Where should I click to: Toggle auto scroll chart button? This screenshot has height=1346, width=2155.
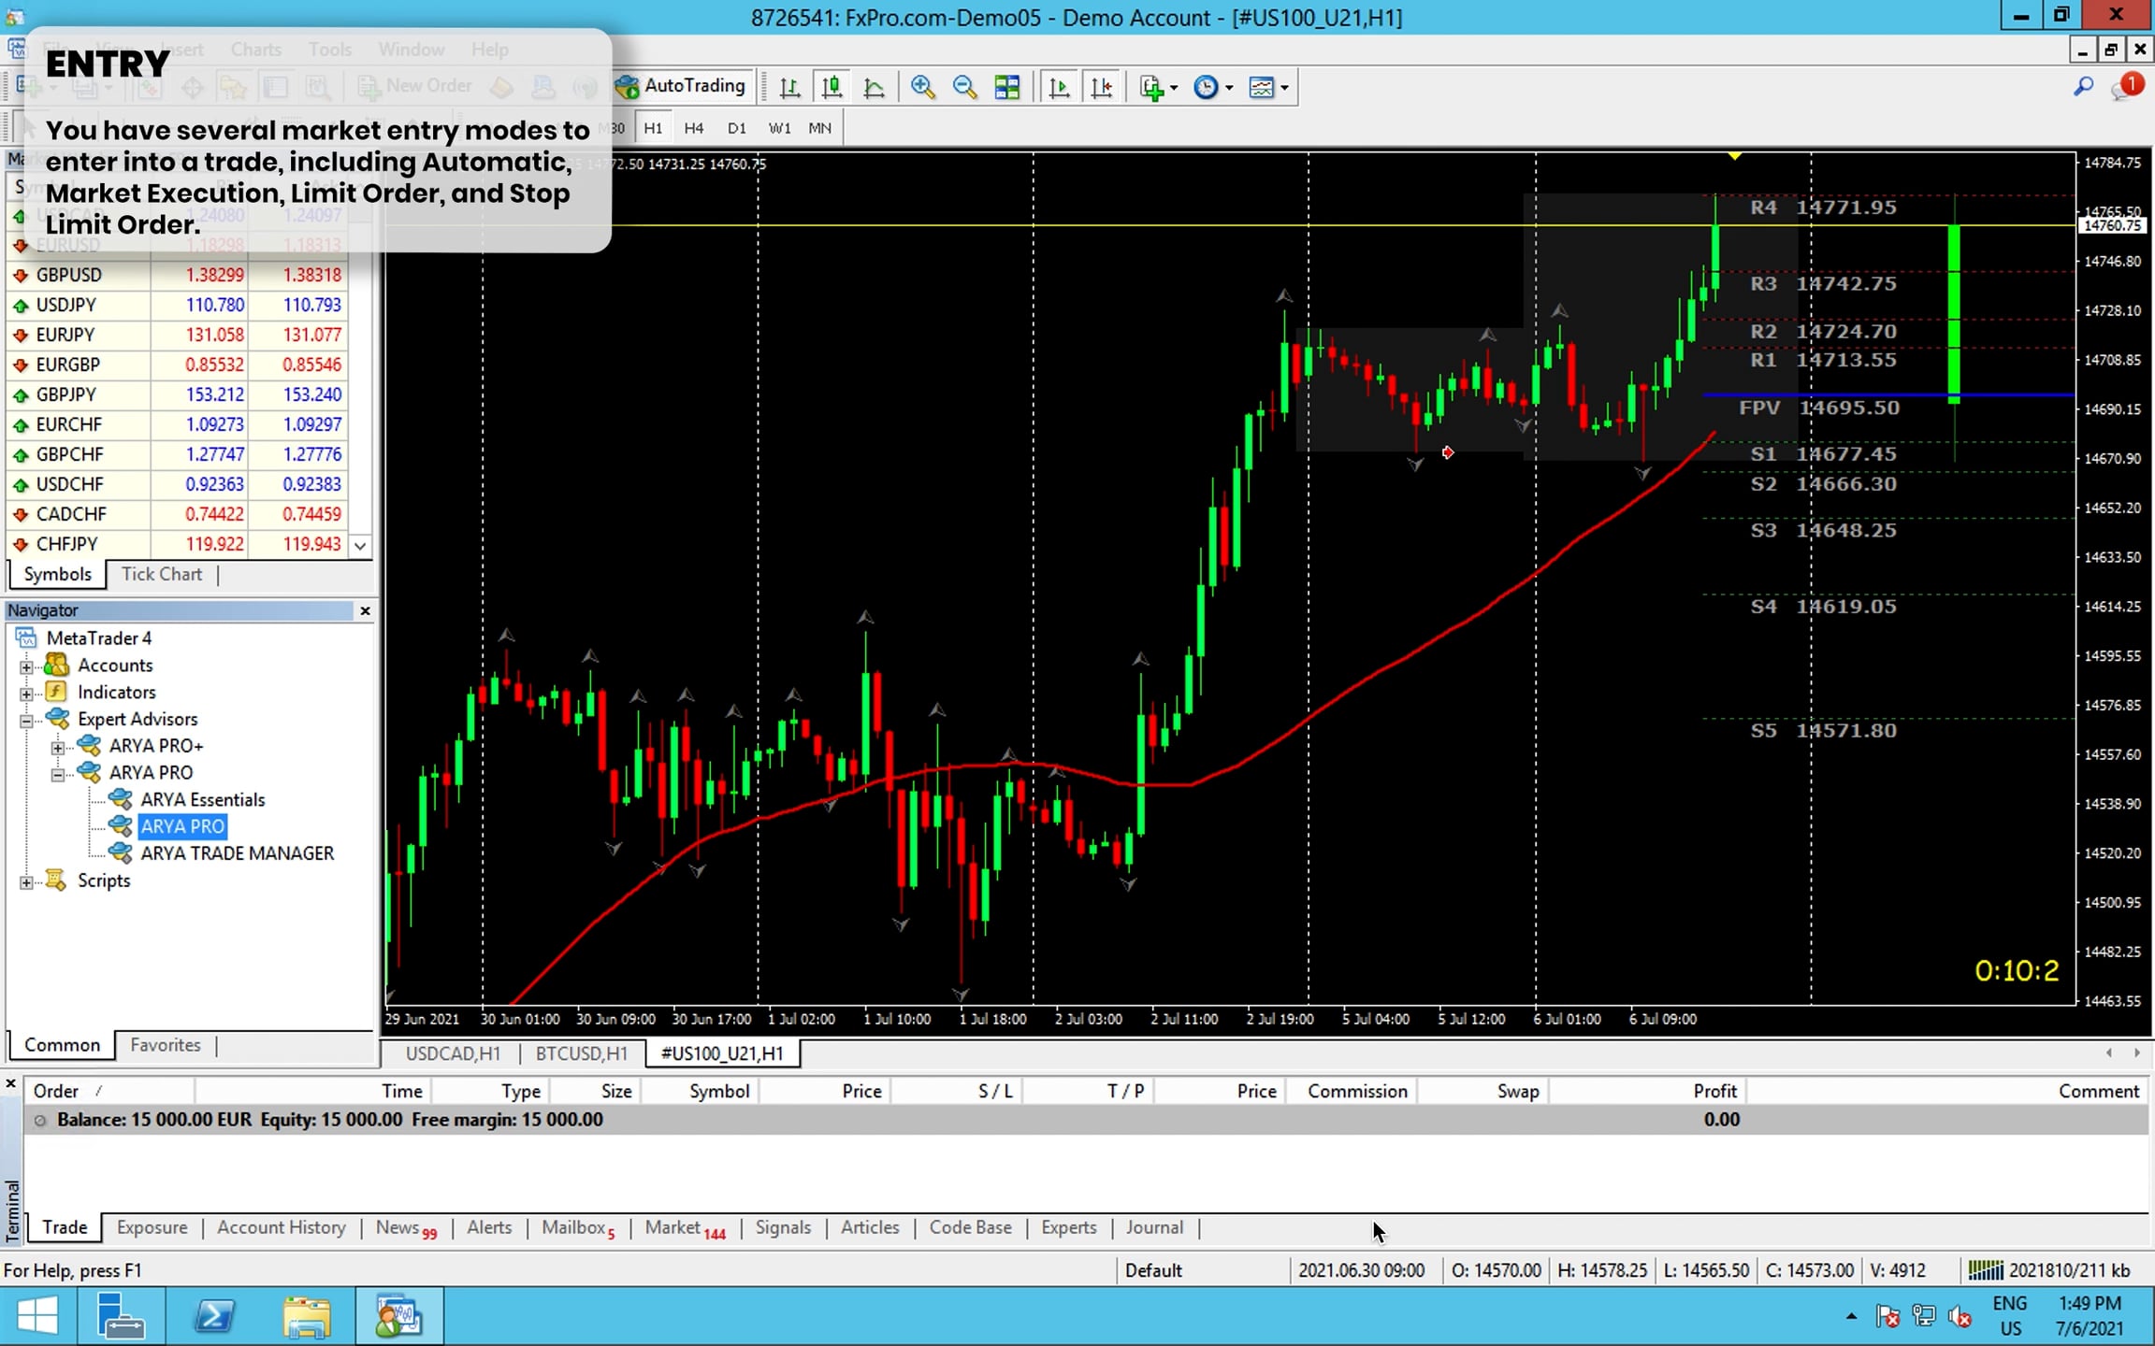1059,87
